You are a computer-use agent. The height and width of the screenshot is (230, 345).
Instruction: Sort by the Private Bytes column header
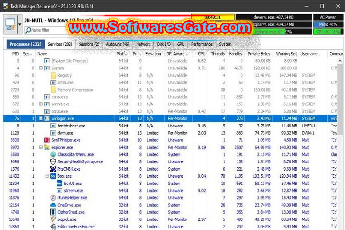tap(259, 54)
